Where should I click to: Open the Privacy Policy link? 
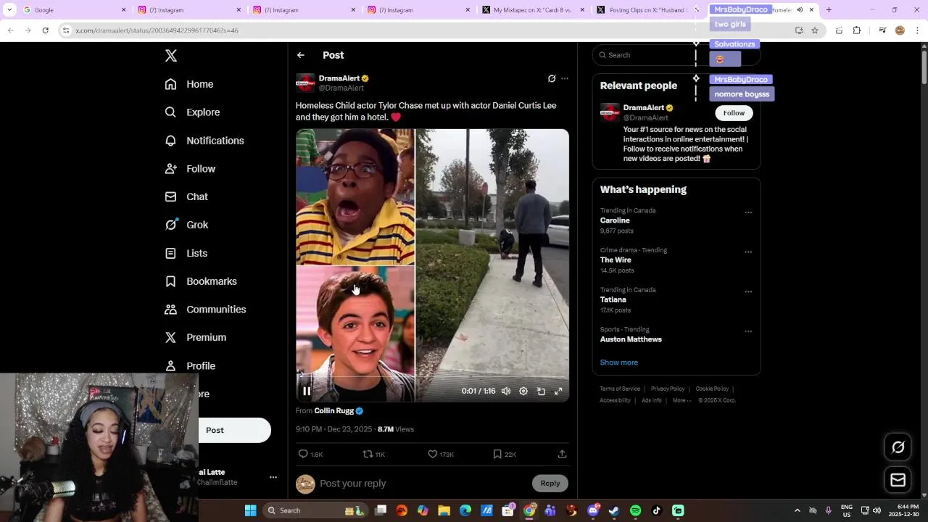pos(668,389)
